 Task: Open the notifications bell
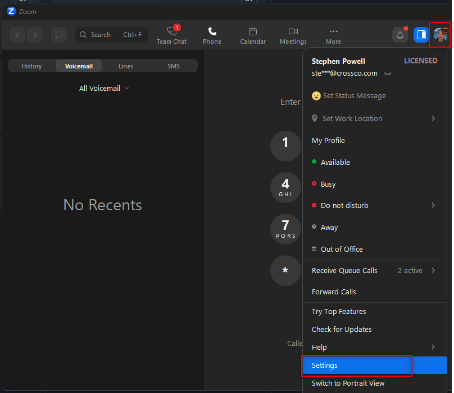(400, 35)
